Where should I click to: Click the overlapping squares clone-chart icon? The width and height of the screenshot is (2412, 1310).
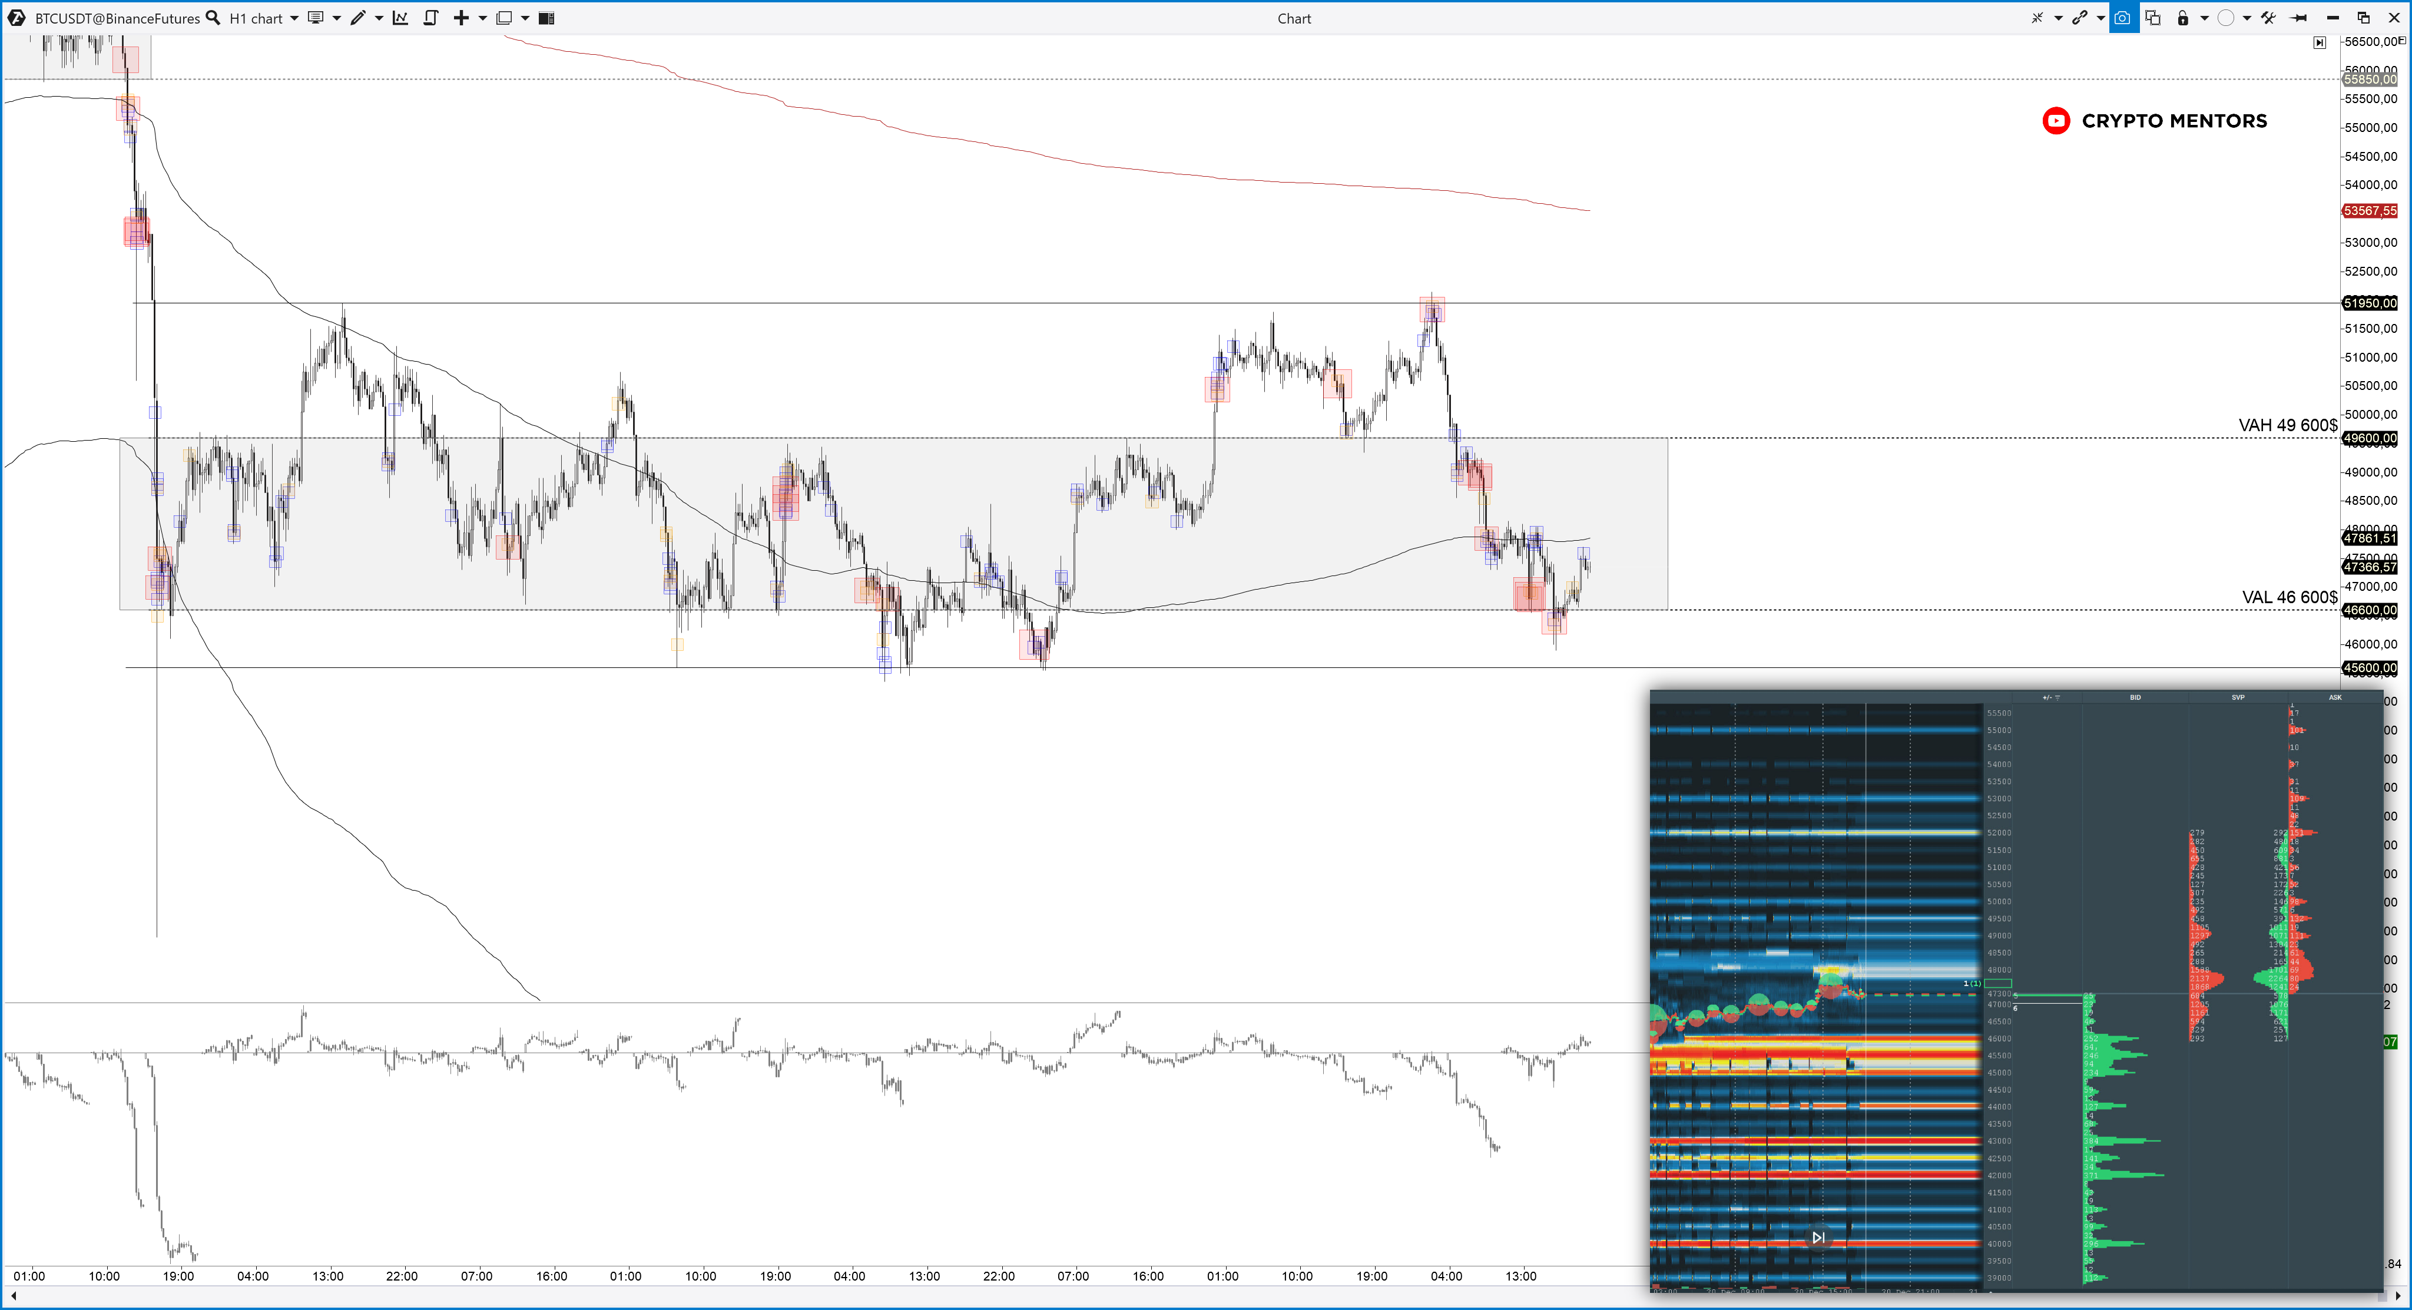click(x=2153, y=18)
